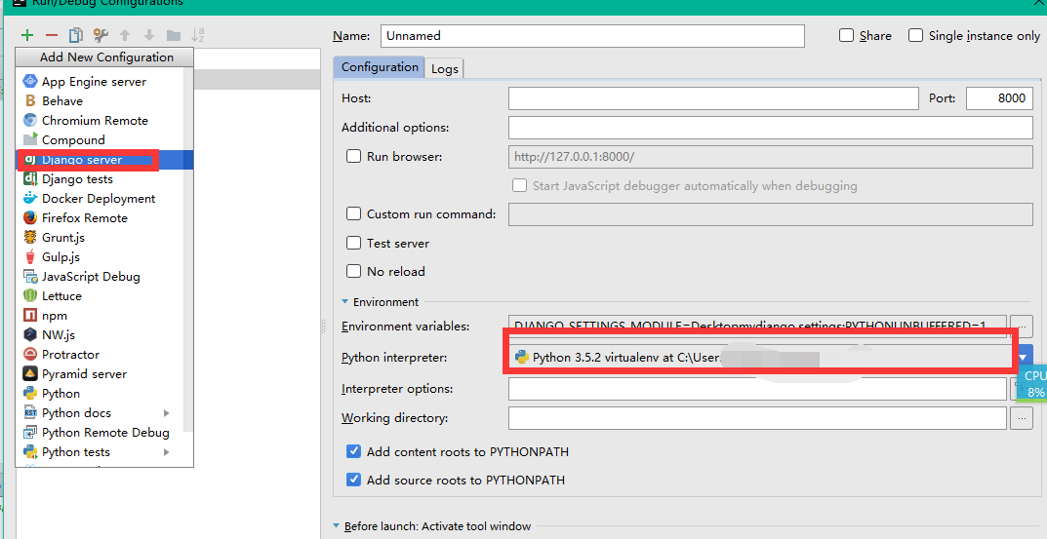Viewport: 1047px width, 539px height.
Task: Open the environment variables browse button
Action: pyautogui.click(x=1022, y=327)
